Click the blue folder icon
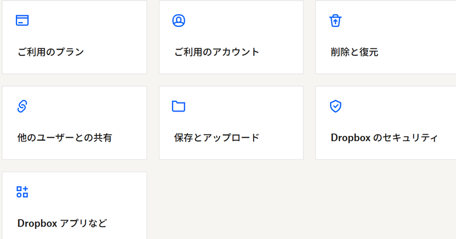Image resolution: width=456 pixels, height=239 pixels. coord(179,106)
